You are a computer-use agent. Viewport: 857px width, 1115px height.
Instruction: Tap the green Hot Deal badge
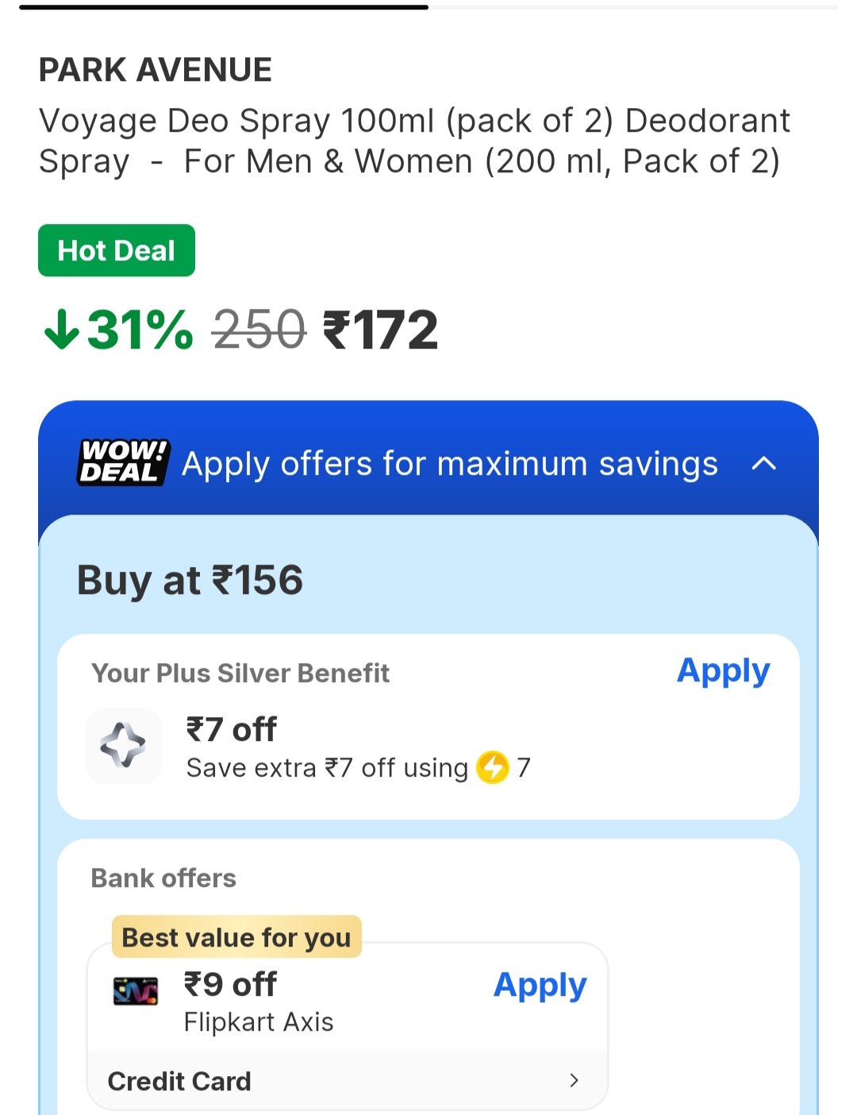pyautogui.click(x=117, y=251)
